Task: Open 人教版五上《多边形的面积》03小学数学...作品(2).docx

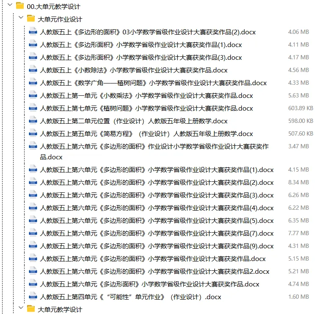Action: 148,32
